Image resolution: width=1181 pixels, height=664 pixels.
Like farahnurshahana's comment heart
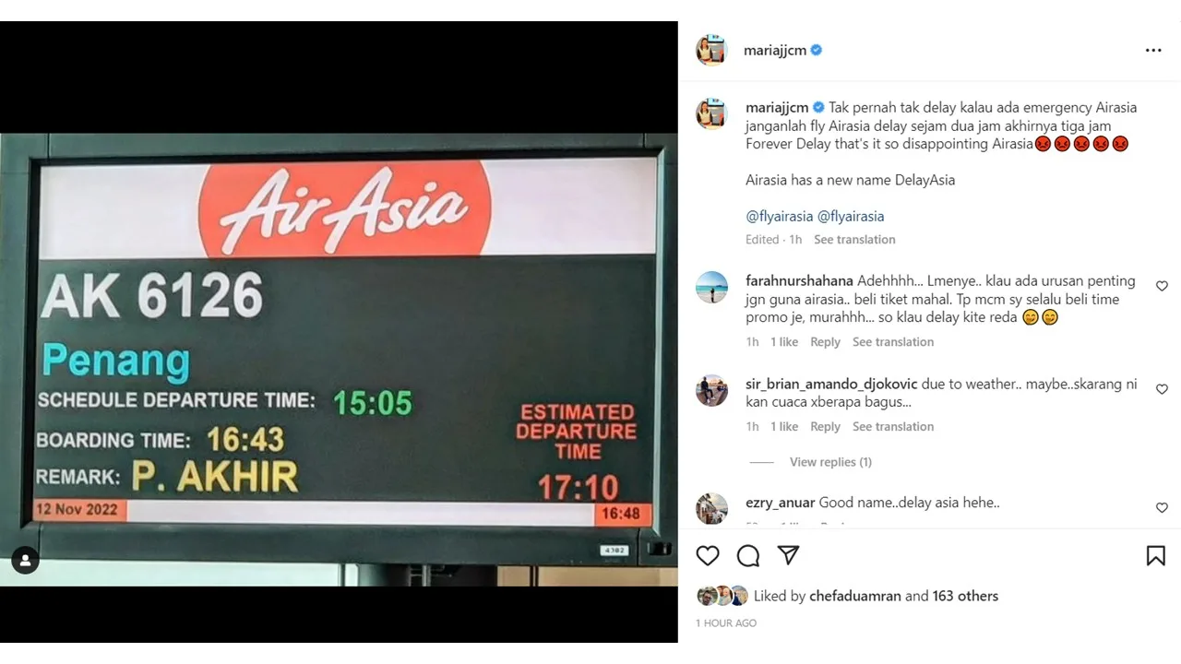[1162, 287]
